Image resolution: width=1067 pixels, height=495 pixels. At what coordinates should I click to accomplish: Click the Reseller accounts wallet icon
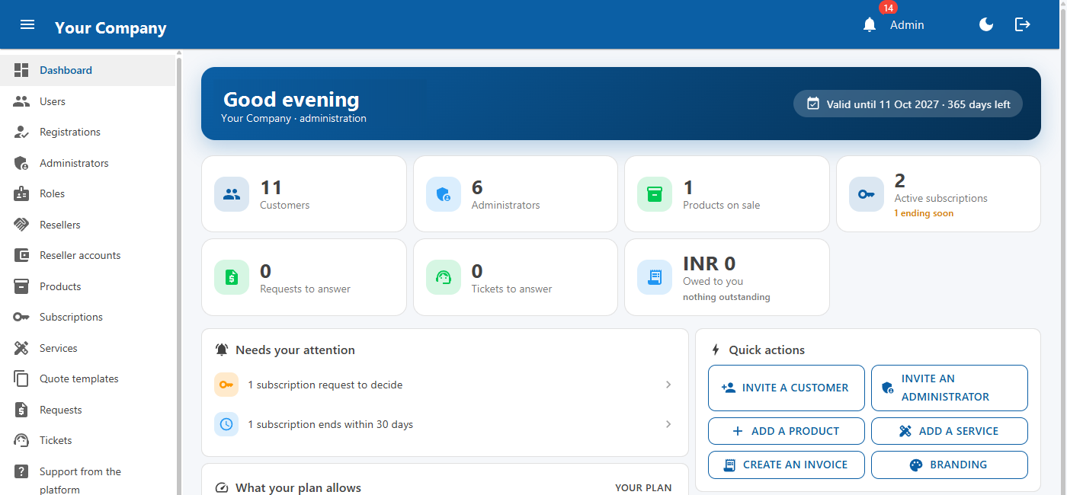point(21,255)
